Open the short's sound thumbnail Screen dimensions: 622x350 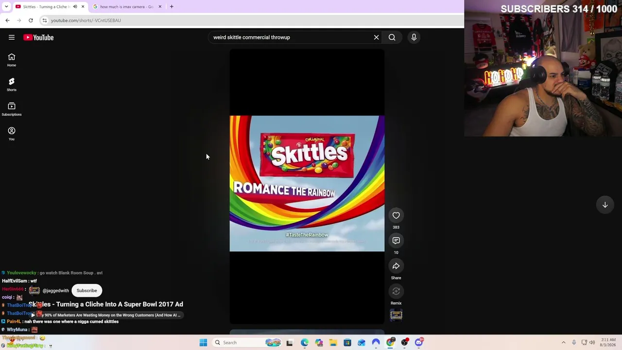pyautogui.click(x=396, y=315)
